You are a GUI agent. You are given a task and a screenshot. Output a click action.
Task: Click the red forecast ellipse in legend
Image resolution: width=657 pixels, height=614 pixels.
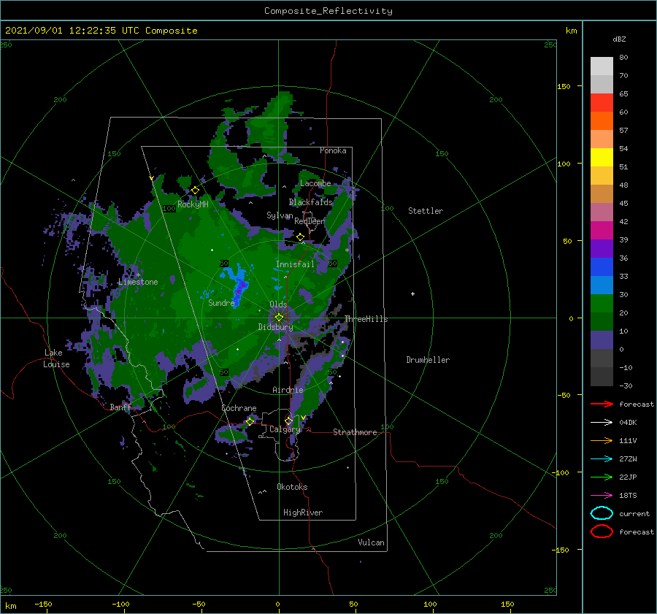[x=602, y=532]
